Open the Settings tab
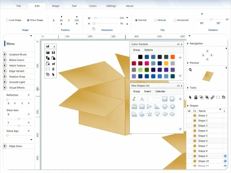The image size is (231, 173). 111,6
